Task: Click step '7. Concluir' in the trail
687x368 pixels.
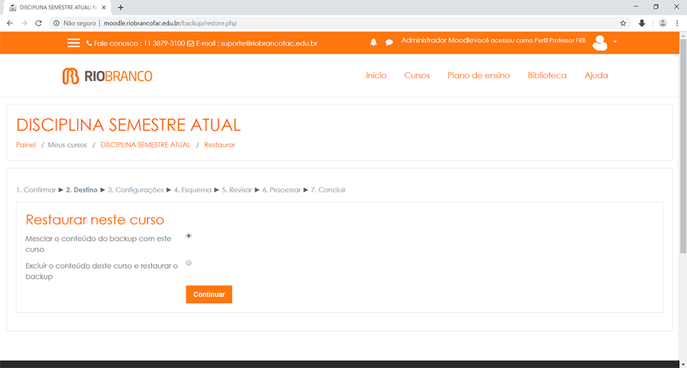Action: 328,190
